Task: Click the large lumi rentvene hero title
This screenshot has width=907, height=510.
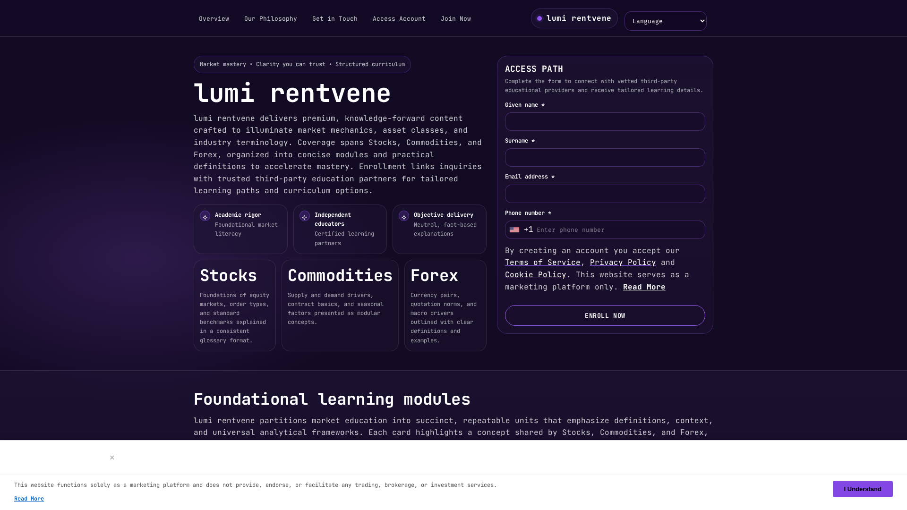Action: [x=292, y=93]
